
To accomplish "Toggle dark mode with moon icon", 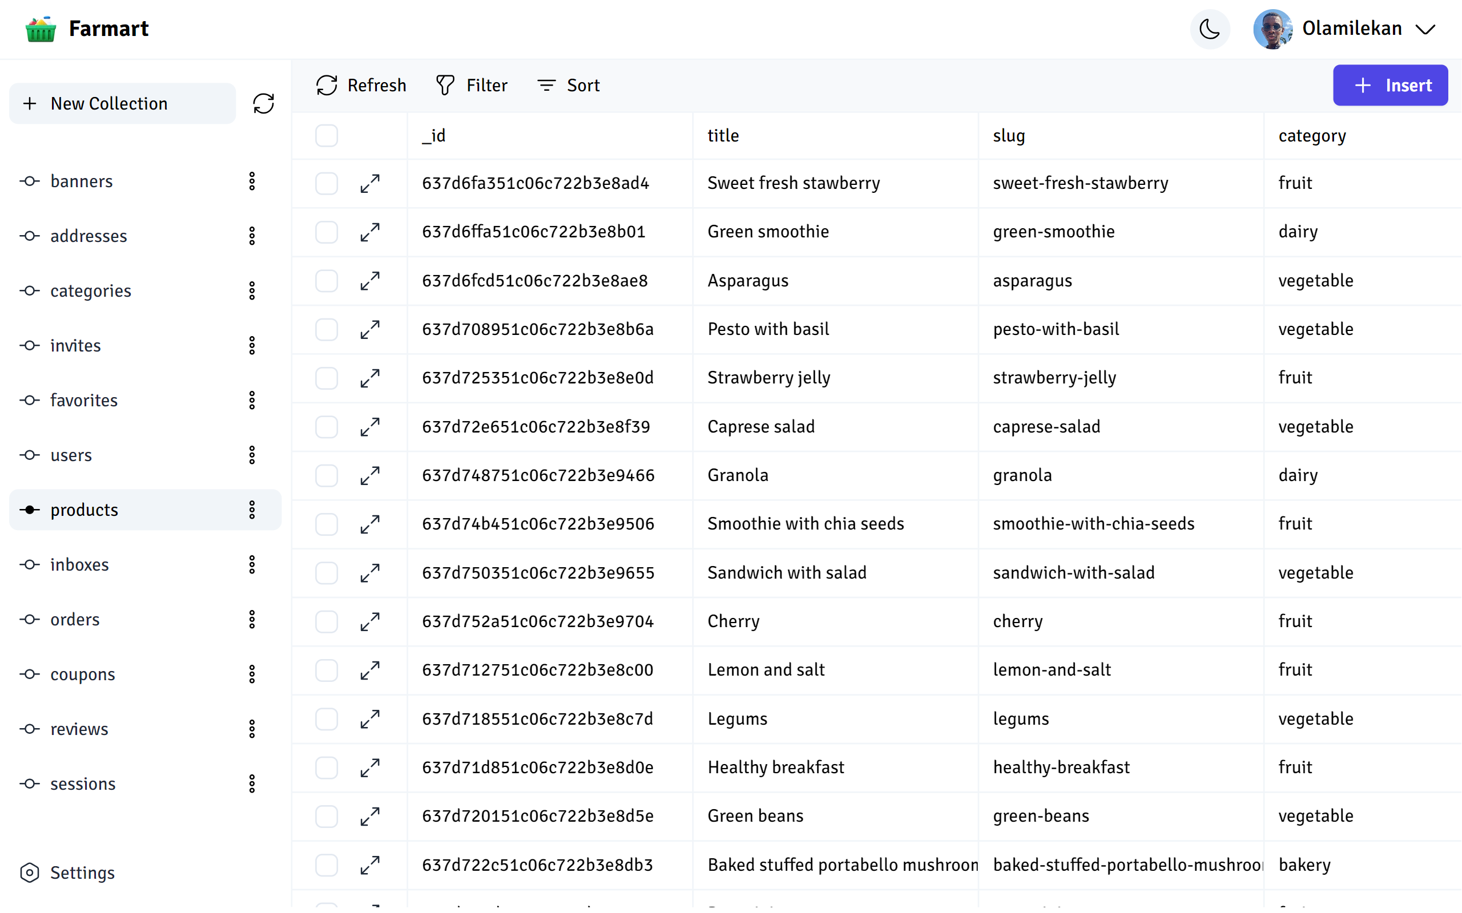I will point(1210,29).
